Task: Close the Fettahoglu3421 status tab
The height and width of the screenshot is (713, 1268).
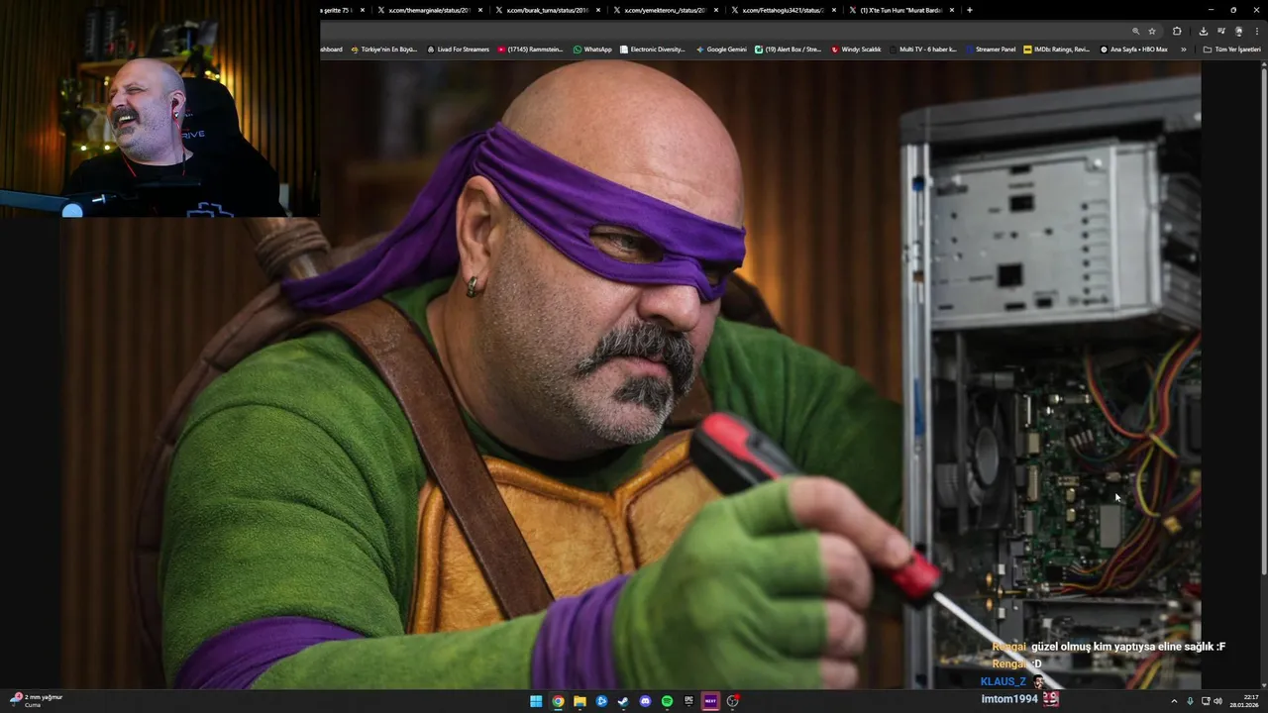Action: 834,10
